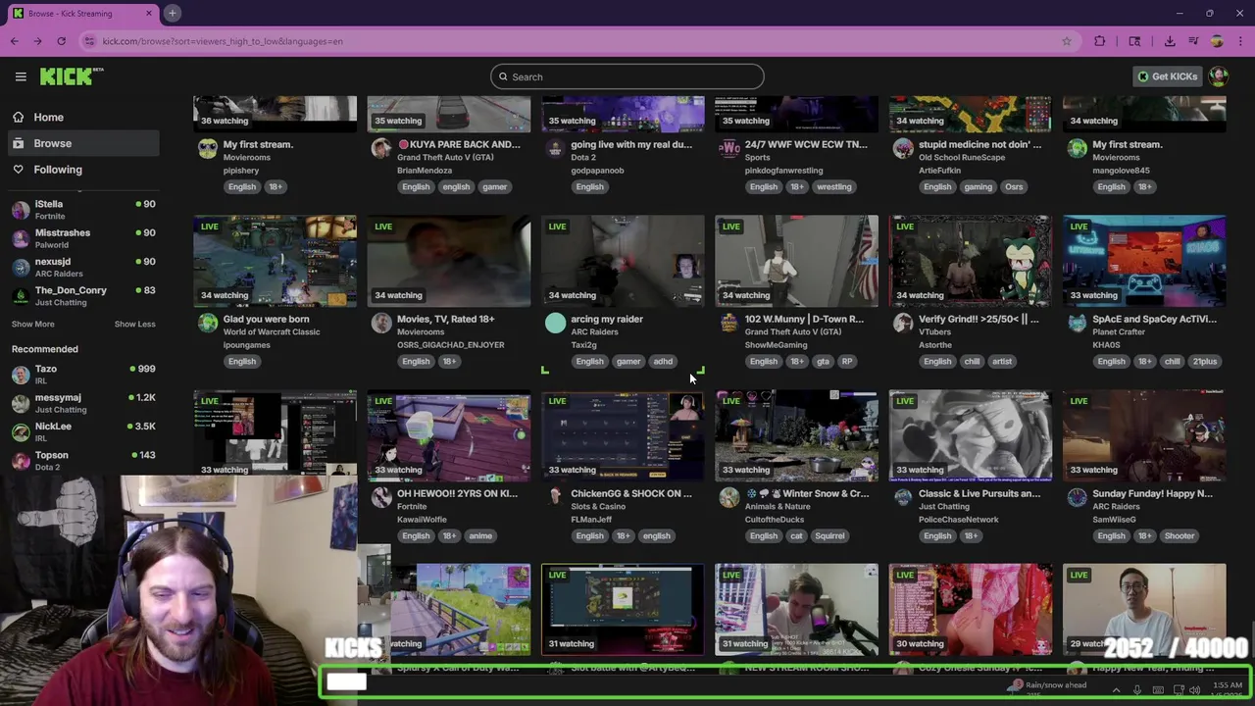The width and height of the screenshot is (1255, 706).
Task: Open the Winter Snow stream thumbnail
Action: tap(796, 435)
